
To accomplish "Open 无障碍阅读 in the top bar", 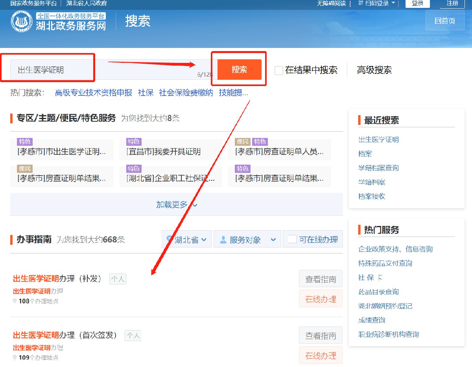I will [x=331, y=4].
